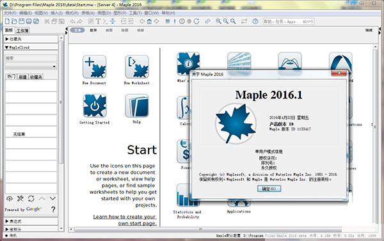This screenshot has width=384, height=241.
Task: Insert text with the T icon
Action: point(98,21)
